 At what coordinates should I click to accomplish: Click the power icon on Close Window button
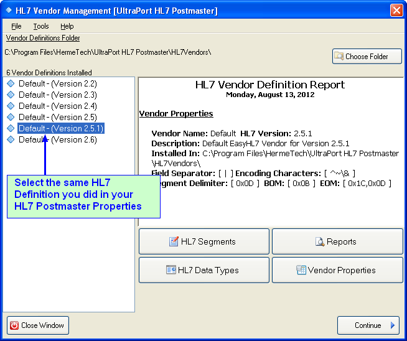tap(14, 325)
